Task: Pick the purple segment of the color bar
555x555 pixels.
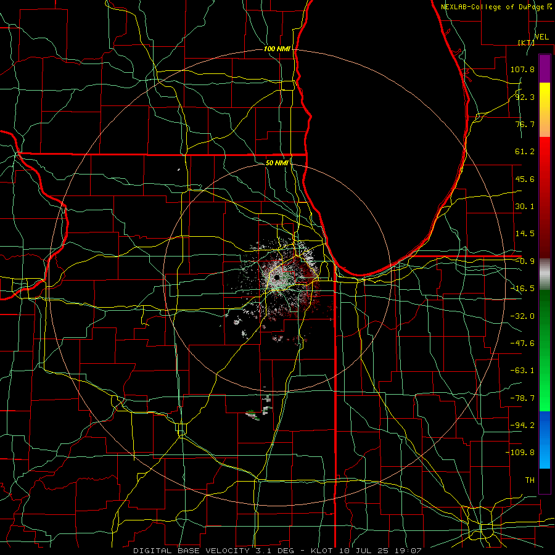Action: pyautogui.click(x=545, y=68)
